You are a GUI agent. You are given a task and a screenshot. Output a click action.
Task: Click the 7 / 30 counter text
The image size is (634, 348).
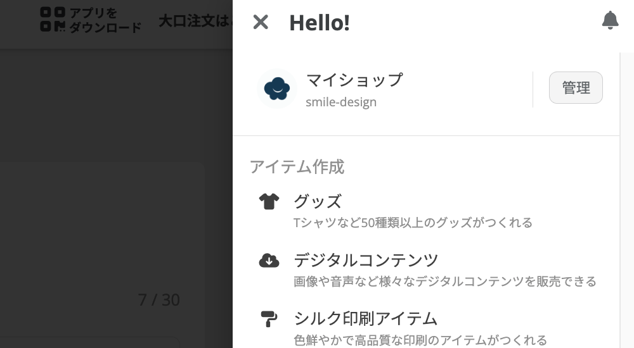[158, 300]
